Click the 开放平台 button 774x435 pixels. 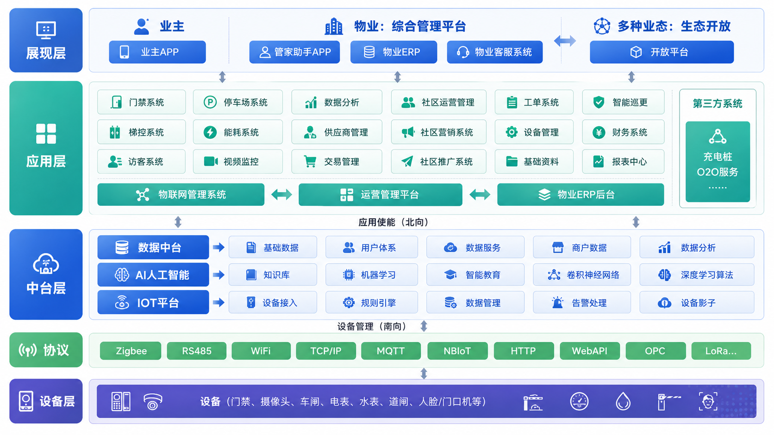click(662, 52)
